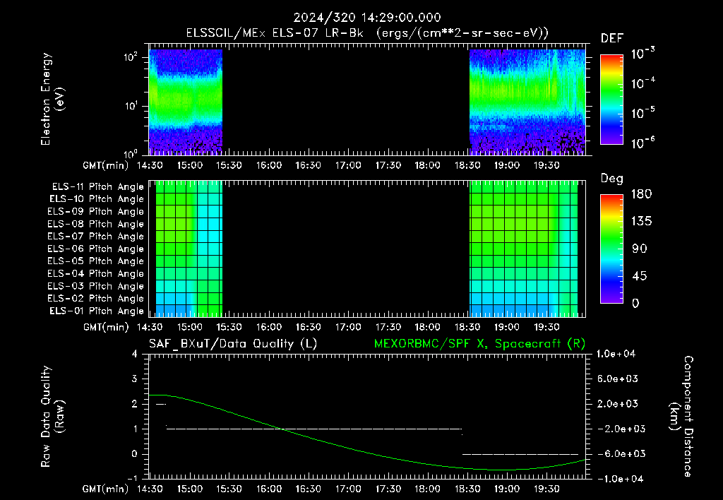Click the energy spectrogram block starting at 14:30
723x500 pixels.
point(186,102)
